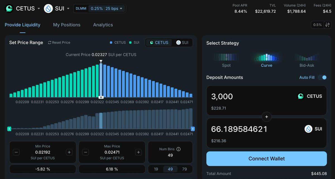Go to the Analytics tab
This screenshot has height=179, width=335.
pos(103,25)
